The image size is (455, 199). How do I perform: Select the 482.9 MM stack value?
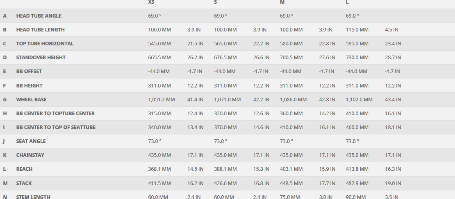coord(357,183)
